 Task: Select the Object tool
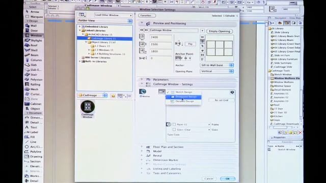tap(33, 108)
